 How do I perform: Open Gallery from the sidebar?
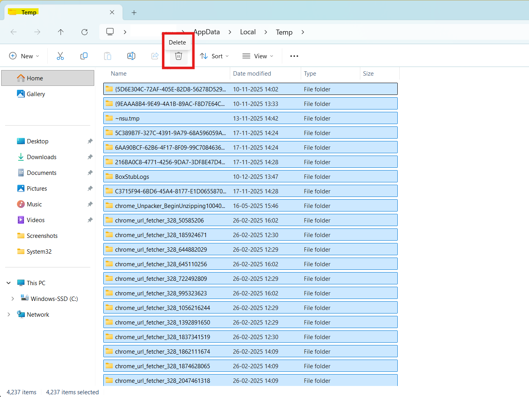click(x=35, y=94)
